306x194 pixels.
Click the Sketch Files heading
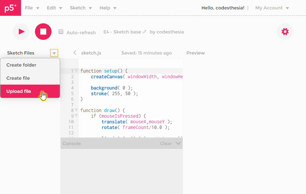point(21,53)
